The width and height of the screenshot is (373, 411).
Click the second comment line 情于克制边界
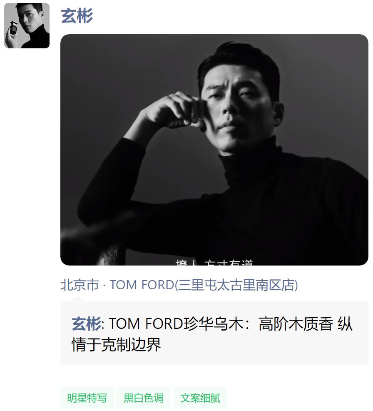(117, 344)
